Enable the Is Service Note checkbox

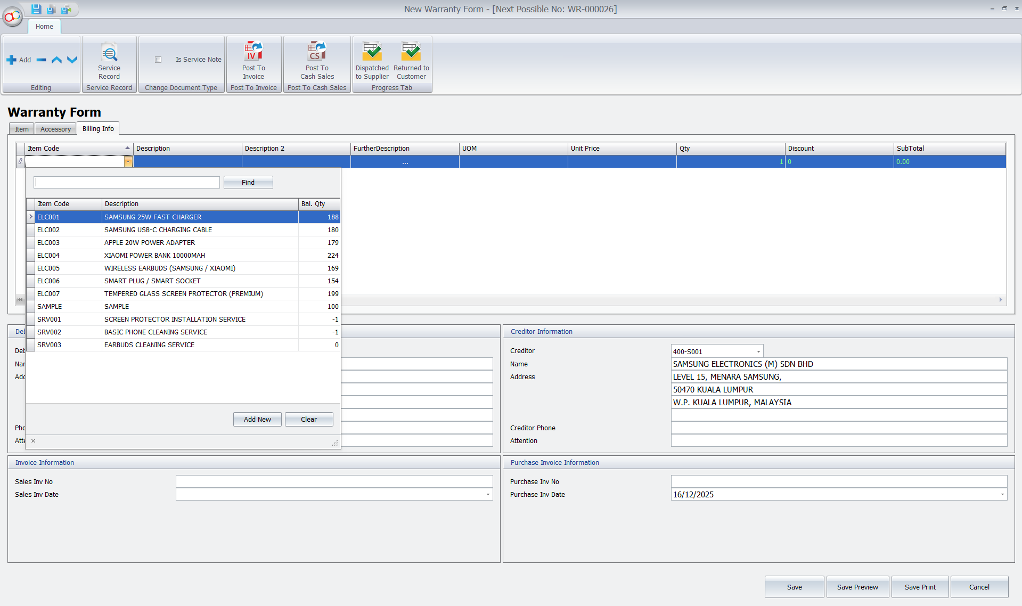(158, 60)
